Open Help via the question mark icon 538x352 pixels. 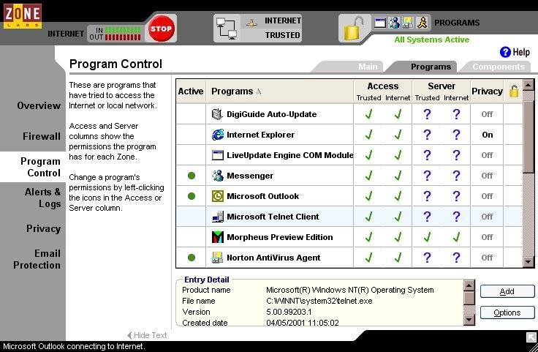coord(505,52)
